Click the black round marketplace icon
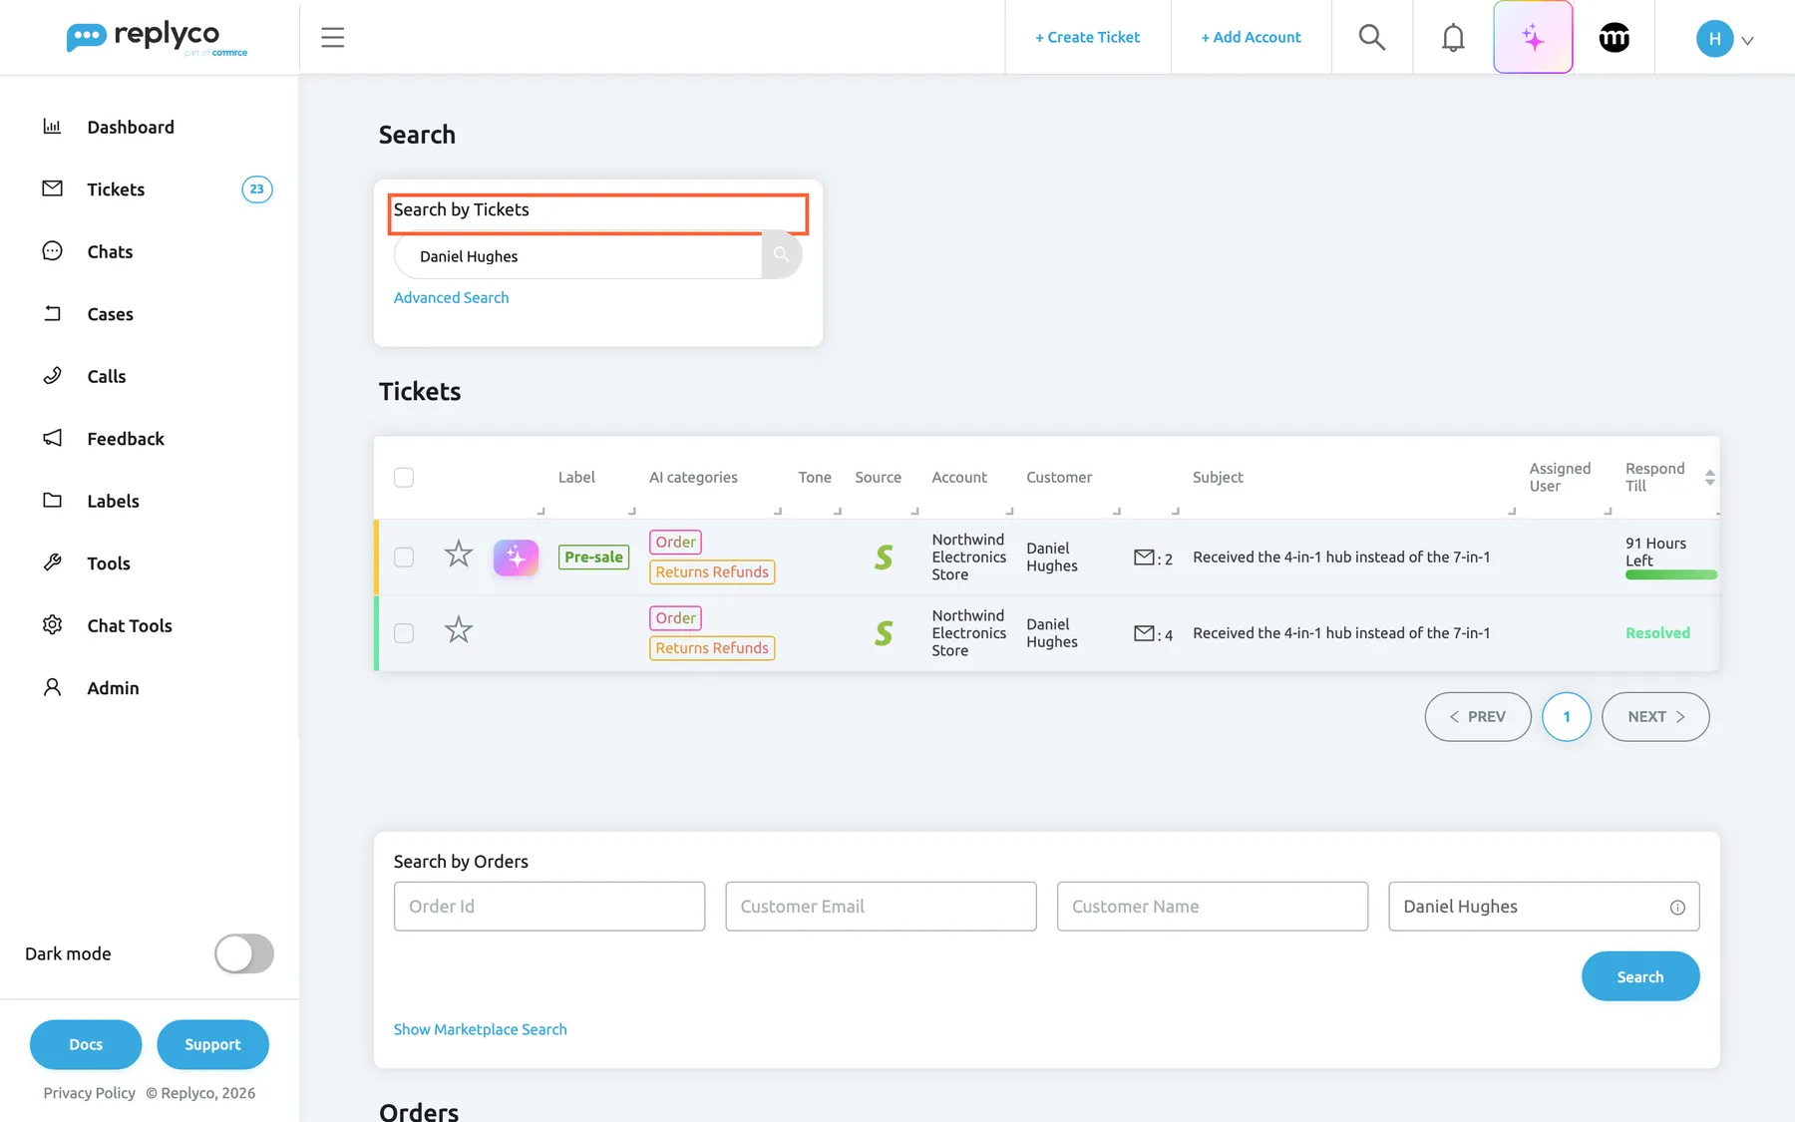The width and height of the screenshot is (1795, 1122). 1614,37
